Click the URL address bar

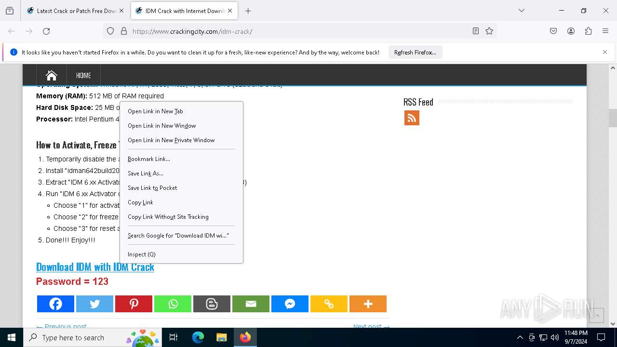299,31
